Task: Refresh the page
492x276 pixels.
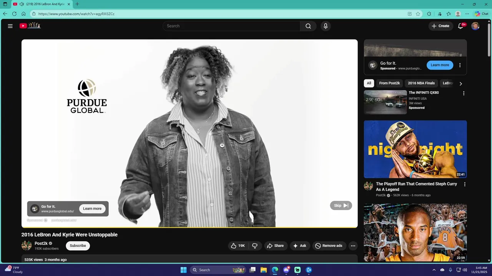Action: (14, 14)
